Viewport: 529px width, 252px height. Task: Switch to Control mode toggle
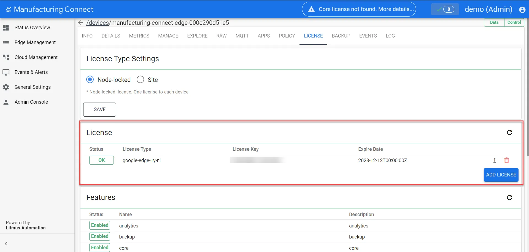(x=514, y=22)
